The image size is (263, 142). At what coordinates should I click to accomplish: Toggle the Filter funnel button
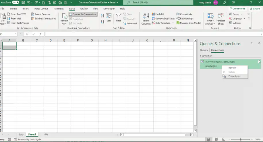(118, 17)
